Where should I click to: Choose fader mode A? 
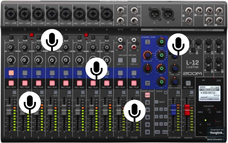click(x=148, y=102)
